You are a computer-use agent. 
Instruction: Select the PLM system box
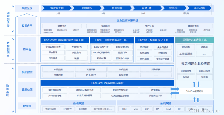[124, 109]
